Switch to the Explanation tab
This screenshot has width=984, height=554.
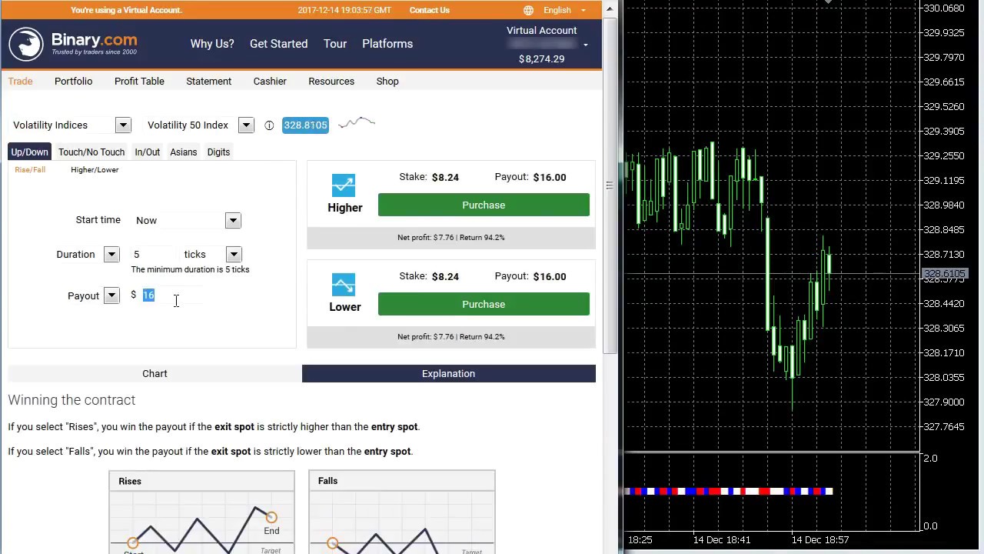coord(448,373)
